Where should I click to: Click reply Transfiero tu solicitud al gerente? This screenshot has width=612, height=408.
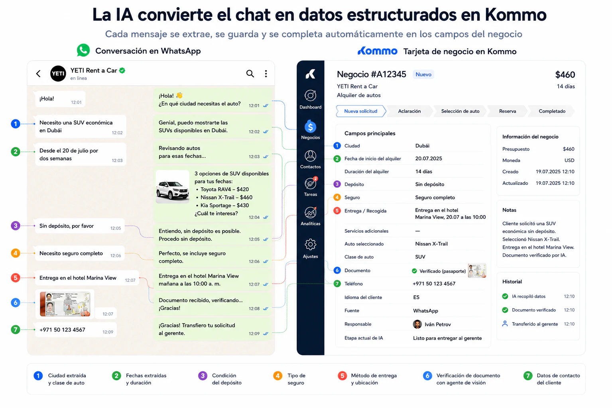tap(213, 329)
